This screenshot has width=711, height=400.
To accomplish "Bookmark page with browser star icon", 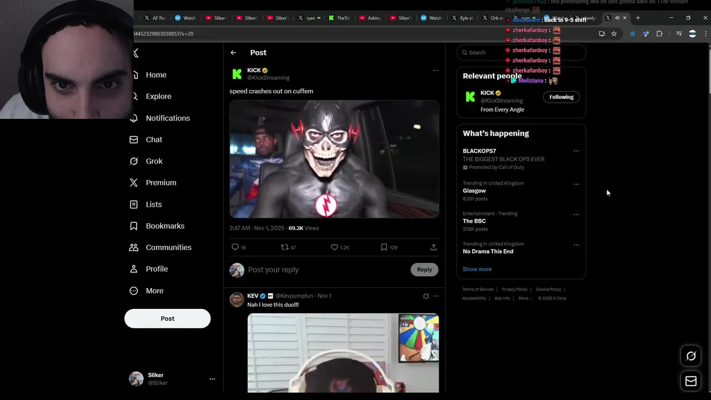I will click(x=614, y=34).
